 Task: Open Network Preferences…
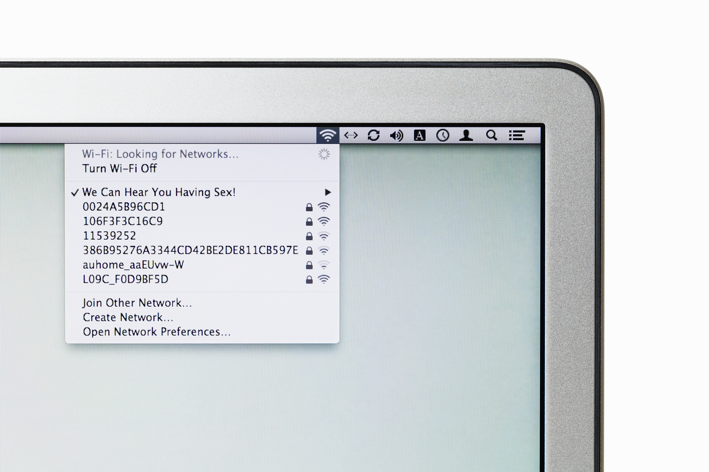(156, 332)
